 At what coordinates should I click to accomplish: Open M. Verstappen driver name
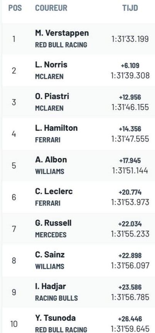coord(62,33)
